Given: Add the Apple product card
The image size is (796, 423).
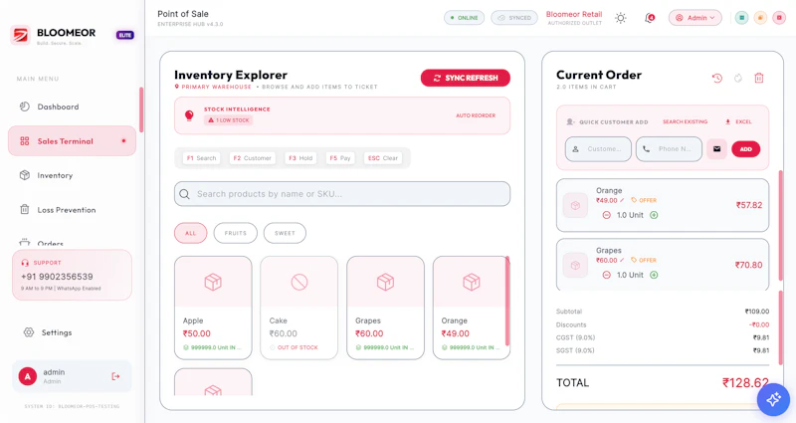Looking at the screenshot, I should [x=213, y=308].
